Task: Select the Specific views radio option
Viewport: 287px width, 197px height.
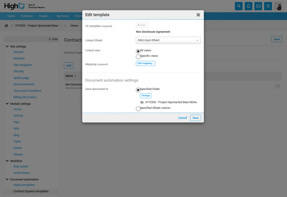Action: click(x=138, y=56)
